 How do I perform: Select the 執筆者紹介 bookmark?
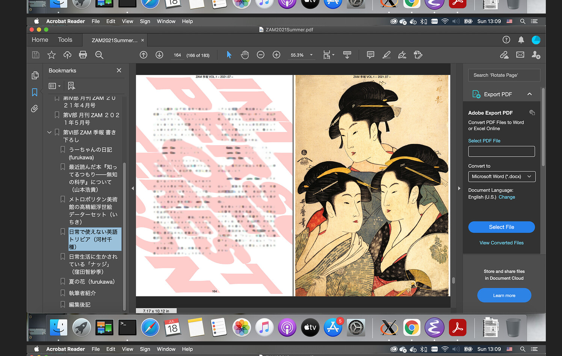82,293
